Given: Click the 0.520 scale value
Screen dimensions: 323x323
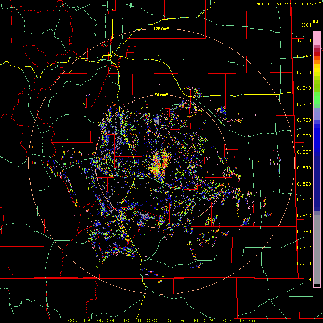Looking at the screenshot, I should pos(304,184).
